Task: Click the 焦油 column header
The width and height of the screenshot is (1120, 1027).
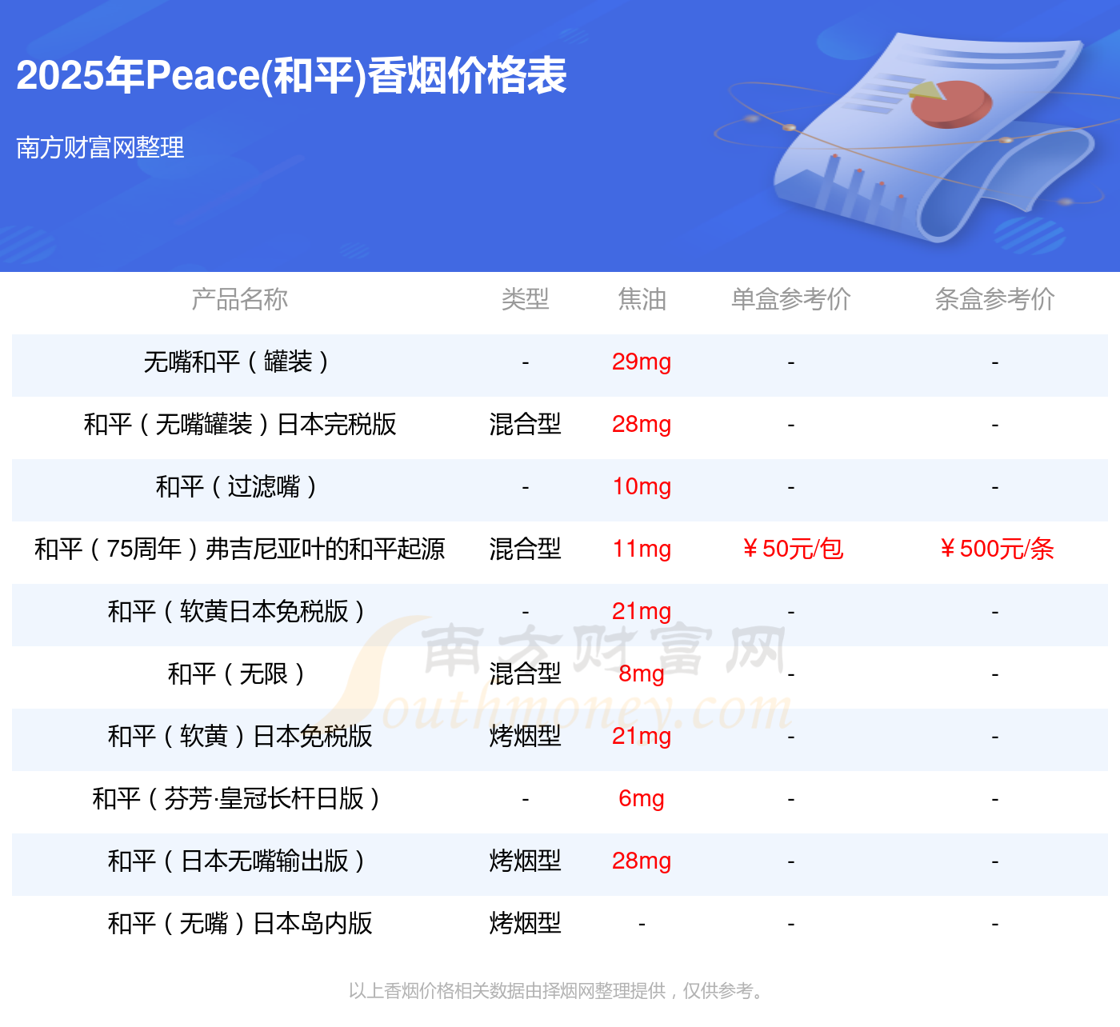Action: coord(642,300)
